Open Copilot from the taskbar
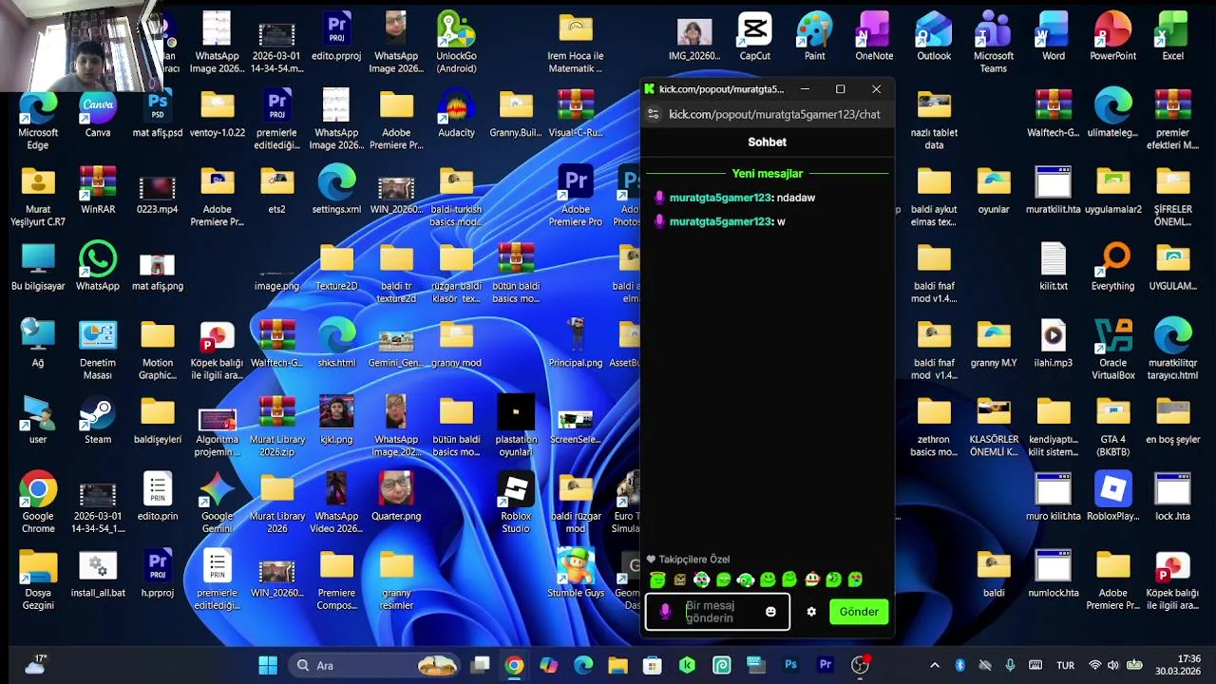The width and height of the screenshot is (1216, 684). 548,665
